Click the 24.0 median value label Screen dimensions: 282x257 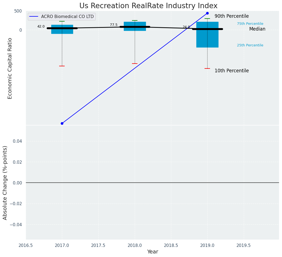tap(186, 27)
